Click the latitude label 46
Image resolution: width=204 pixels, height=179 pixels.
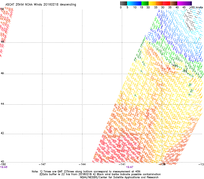tap(2, 73)
